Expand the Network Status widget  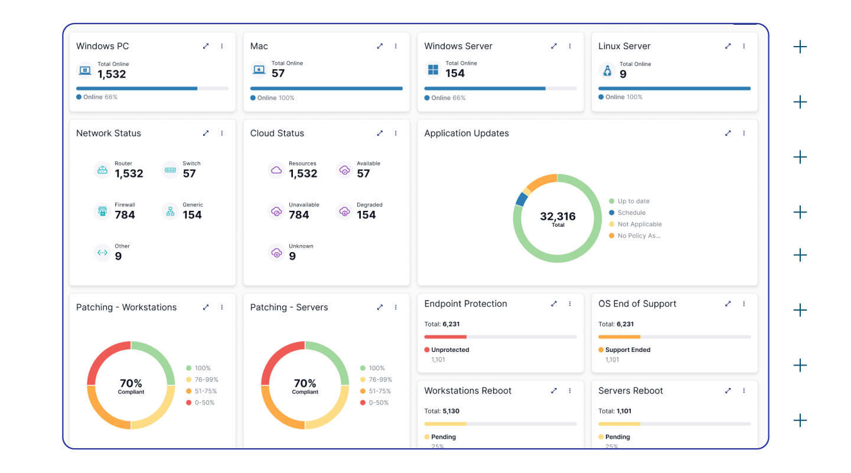pos(206,133)
